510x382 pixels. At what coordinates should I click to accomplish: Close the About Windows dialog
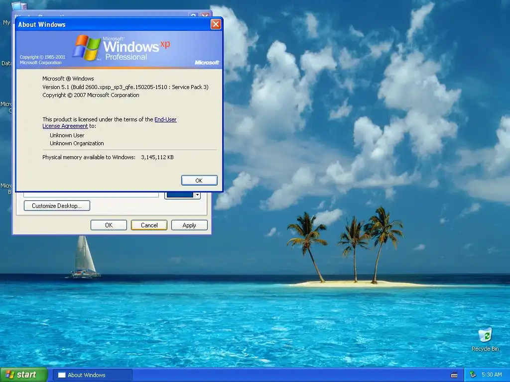(x=216, y=24)
